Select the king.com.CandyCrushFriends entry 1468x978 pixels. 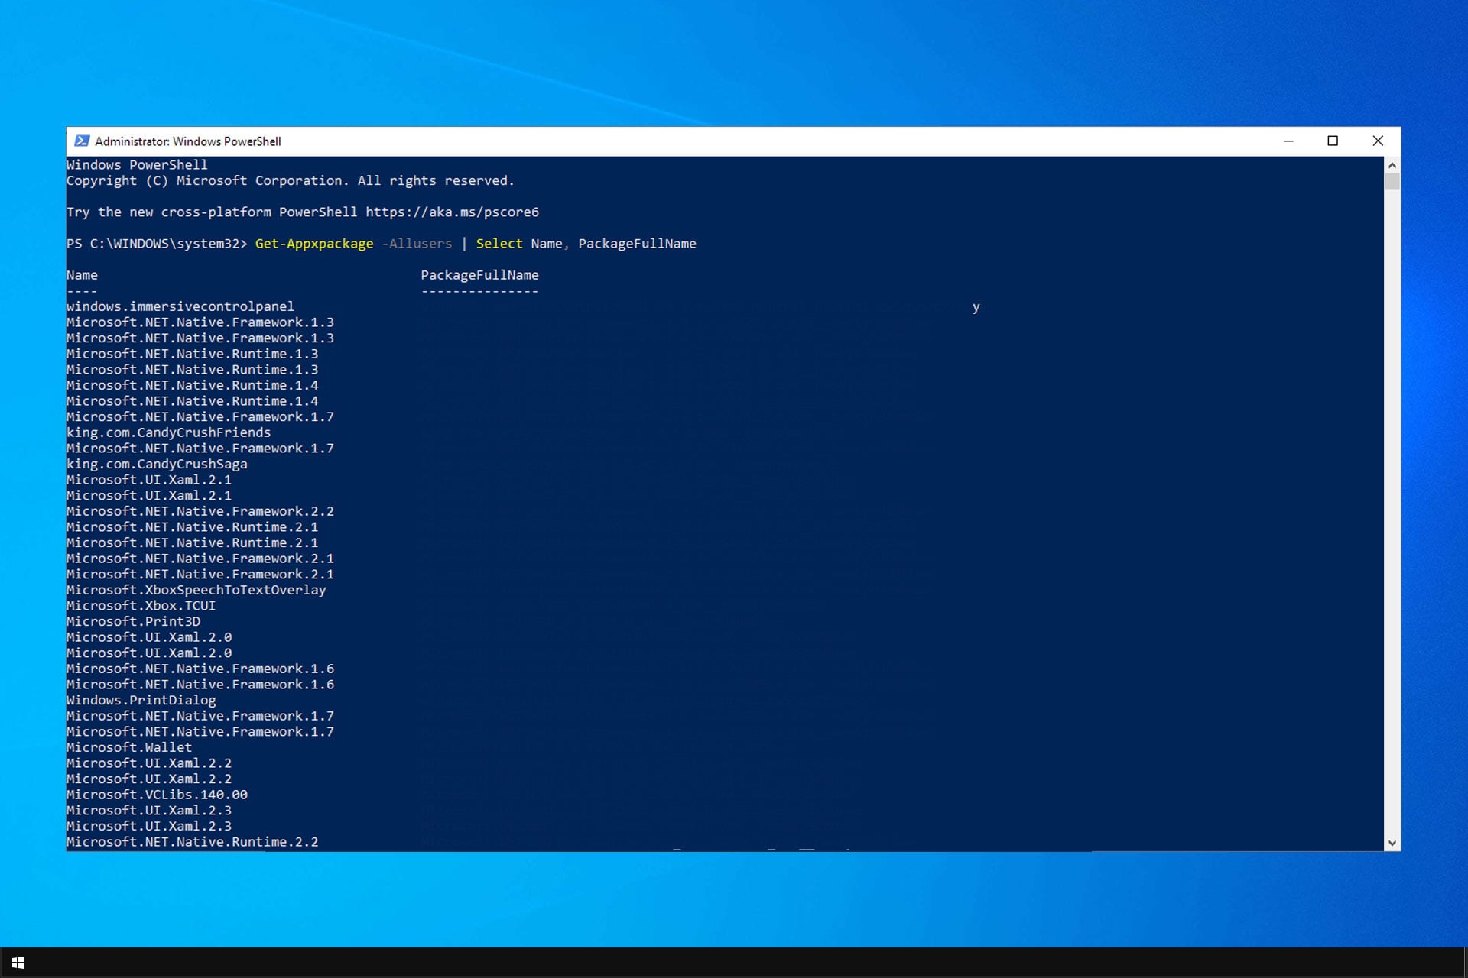click(x=168, y=432)
